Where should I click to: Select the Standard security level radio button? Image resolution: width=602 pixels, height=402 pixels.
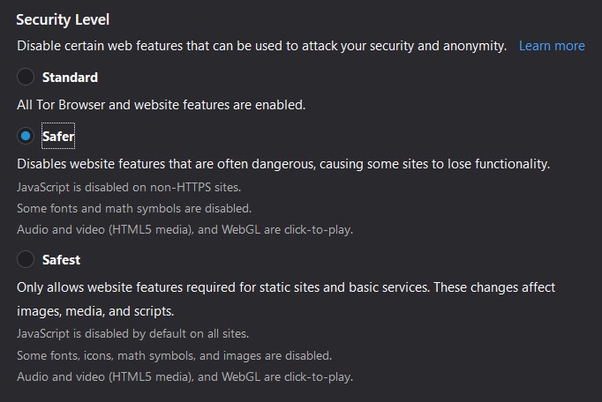coord(26,78)
